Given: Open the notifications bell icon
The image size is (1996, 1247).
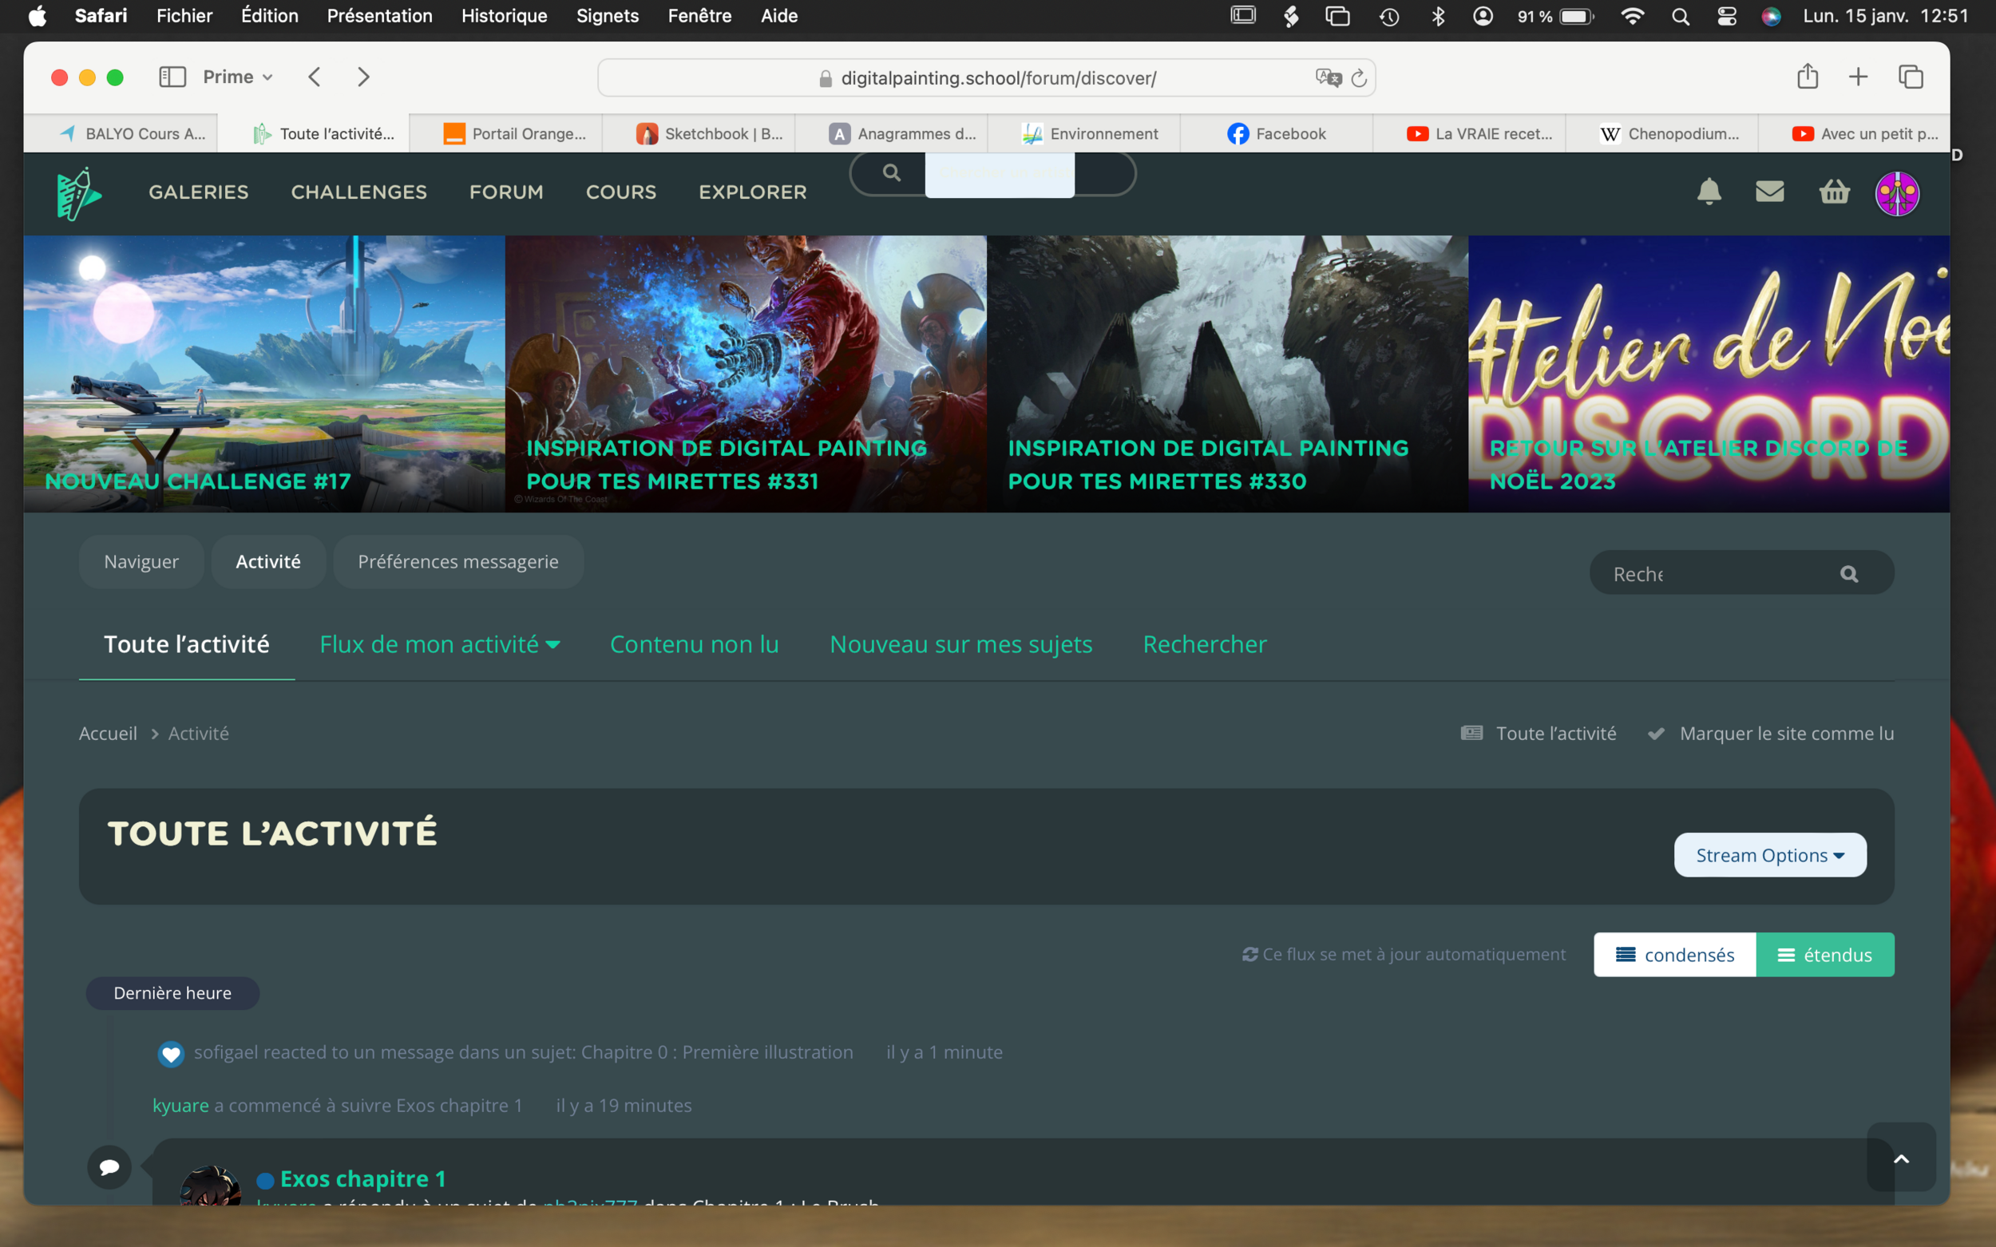Looking at the screenshot, I should click(1708, 192).
